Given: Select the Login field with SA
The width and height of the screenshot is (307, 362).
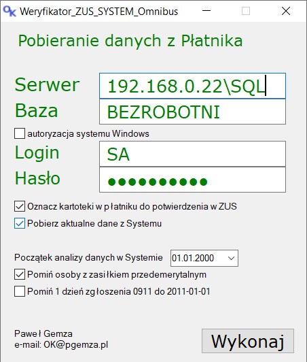Looking at the screenshot, I should (x=192, y=154).
